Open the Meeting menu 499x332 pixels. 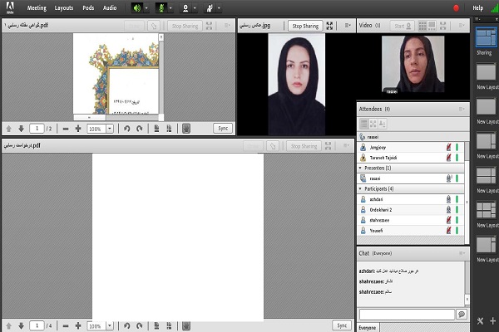click(x=37, y=8)
